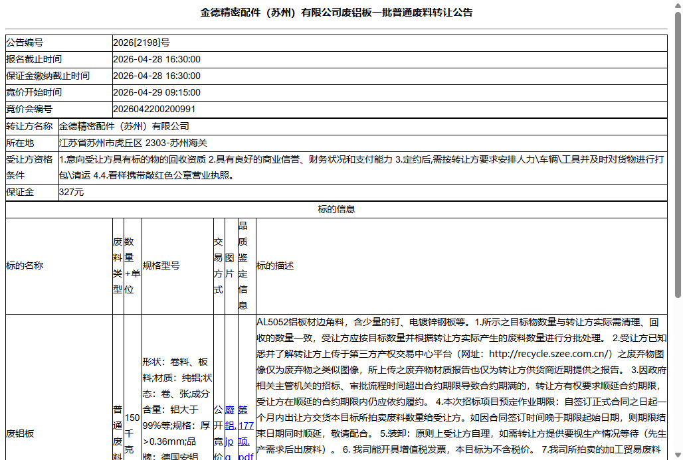Click the 品质鉴定信息 column header
Screen dimensions: 683x460
point(246,266)
